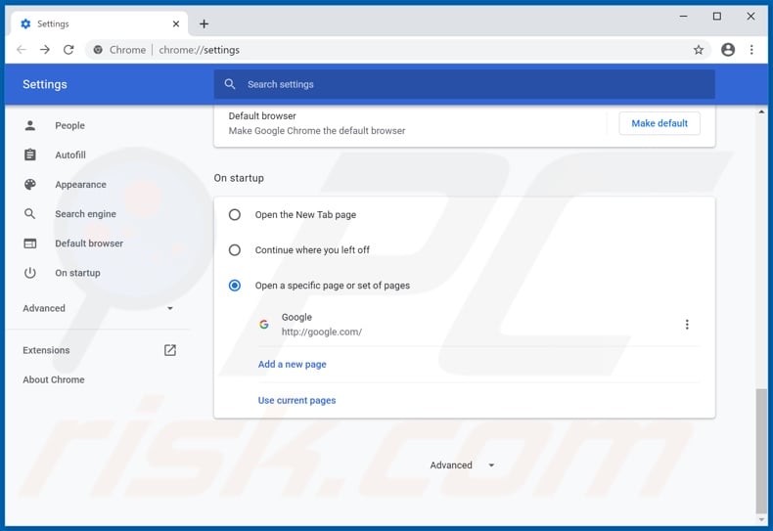This screenshot has width=773, height=531.
Task: Open About Chrome page
Action: coord(54,379)
